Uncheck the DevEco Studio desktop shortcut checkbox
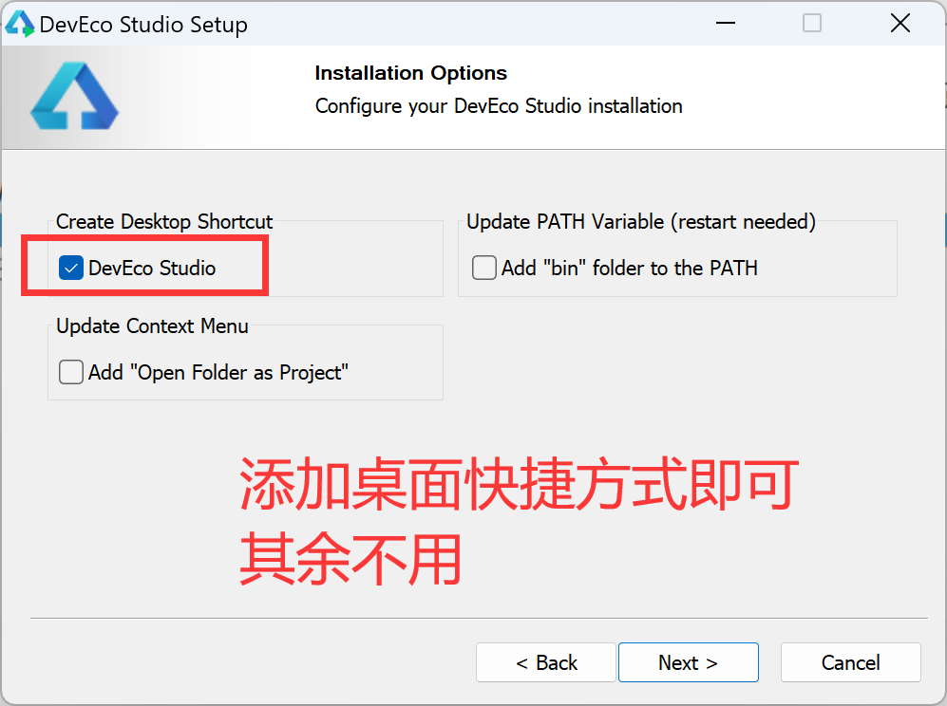 (x=71, y=269)
